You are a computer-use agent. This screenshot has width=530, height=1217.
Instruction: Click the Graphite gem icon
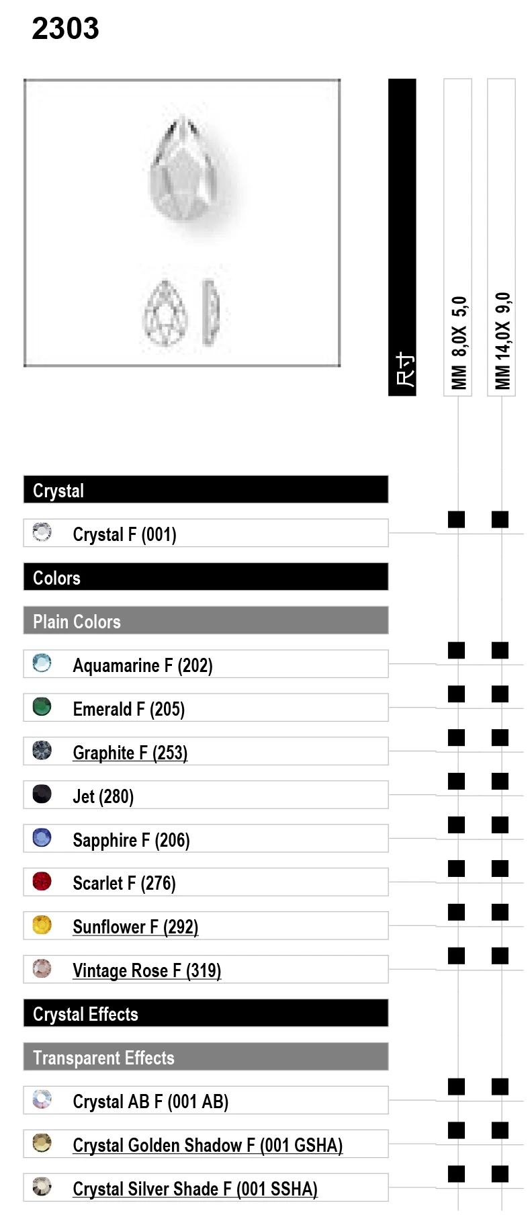coord(42,751)
